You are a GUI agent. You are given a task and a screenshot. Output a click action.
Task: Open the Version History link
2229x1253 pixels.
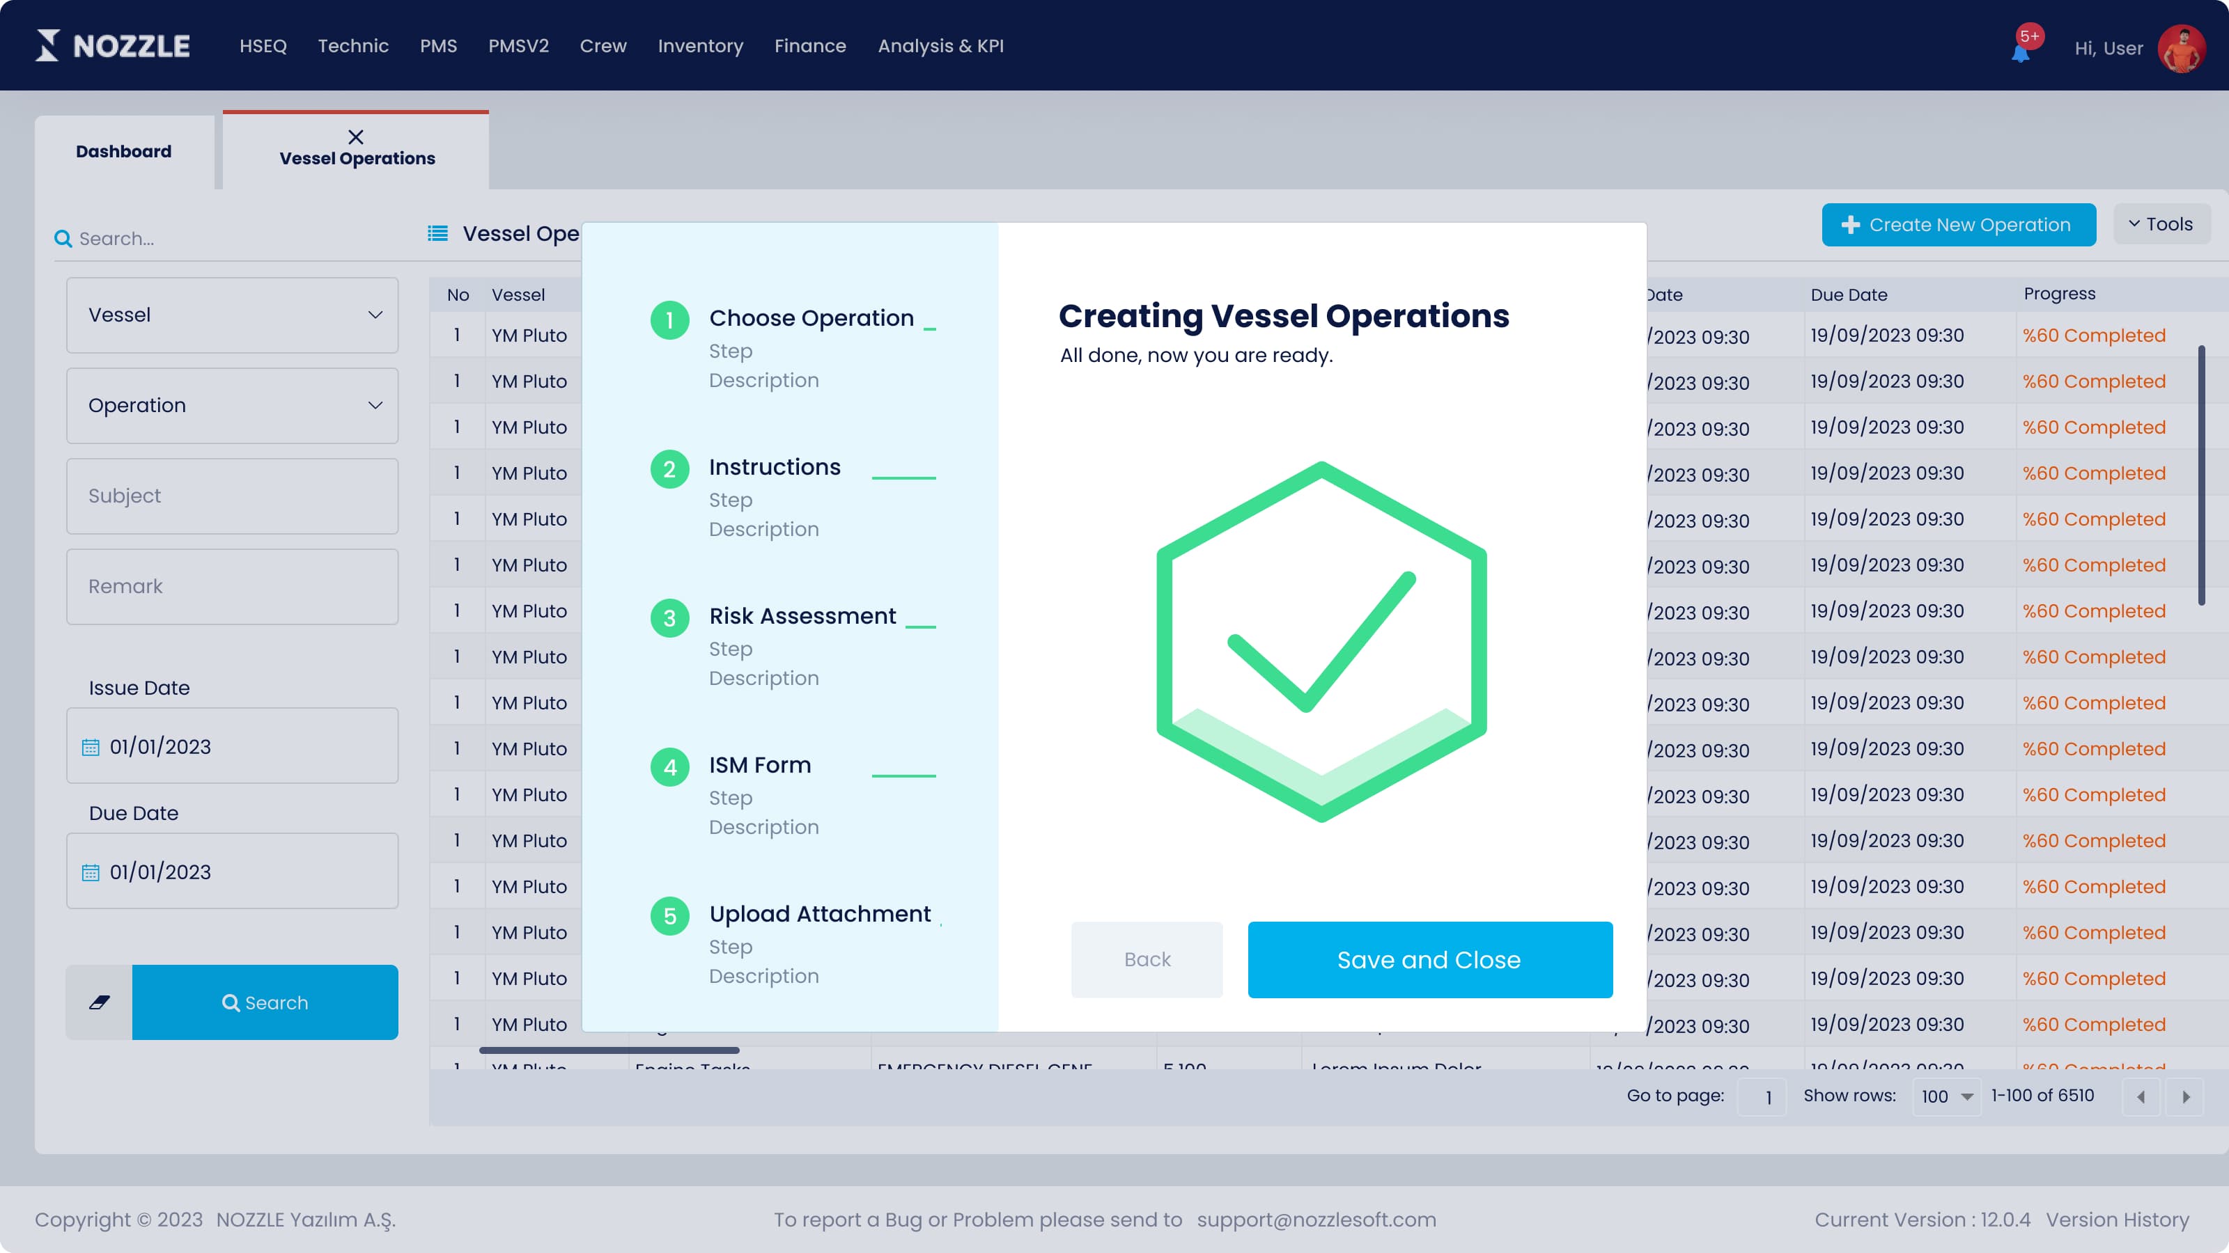[2118, 1220]
